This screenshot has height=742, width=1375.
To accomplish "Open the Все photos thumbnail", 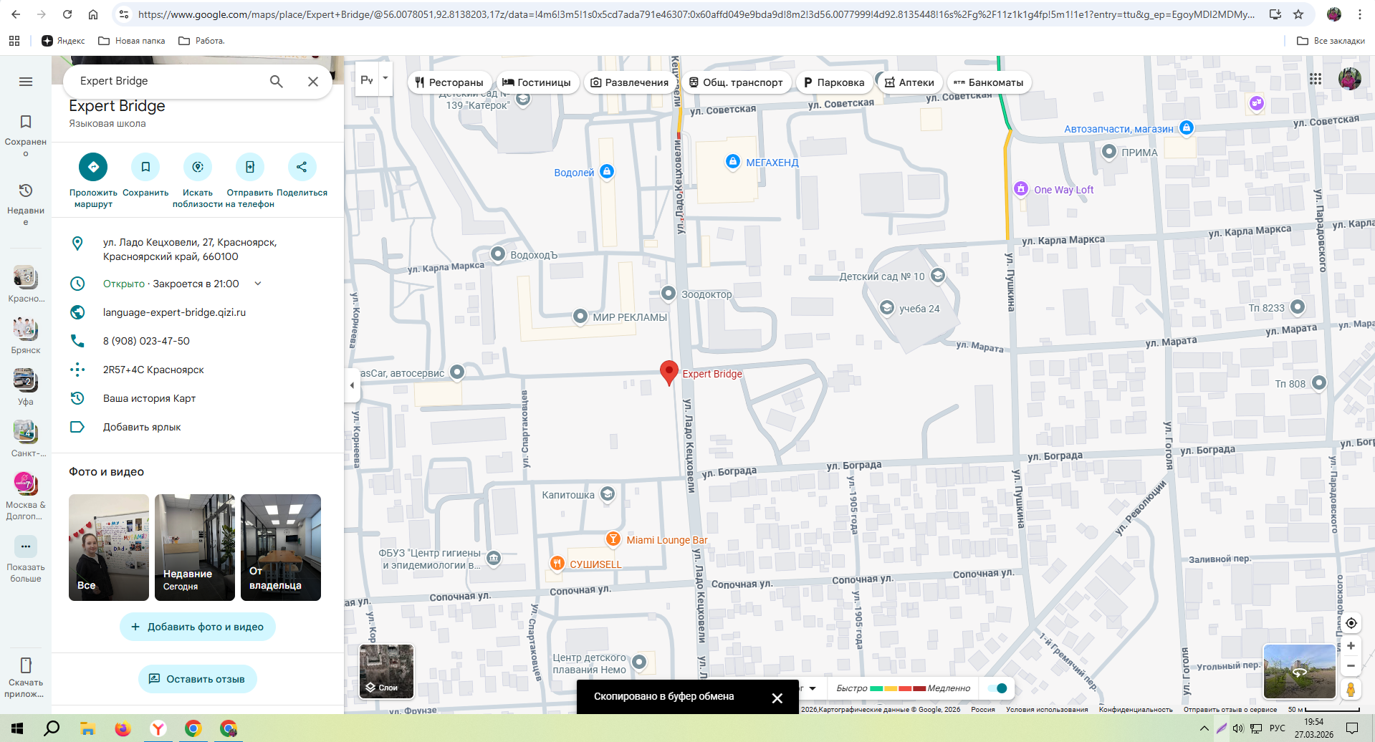I will pyautogui.click(x=109, y=547).
